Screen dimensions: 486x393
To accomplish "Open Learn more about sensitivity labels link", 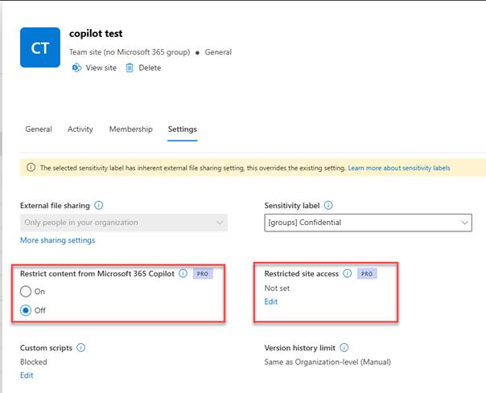I will point(399,168).
